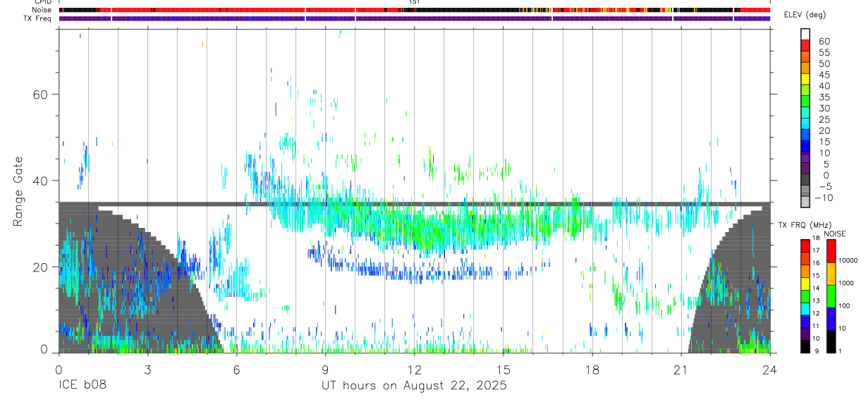
Task: Click the red-and-black Noise strip above the plot
Action: tap(415, 10)
